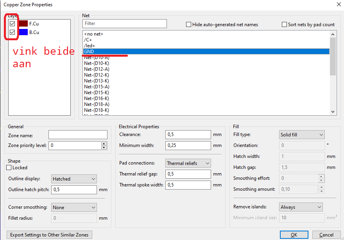This screenshot has width=344, height=240.
Task: Open the Corner smoothing dropdown
Action: 74,208
